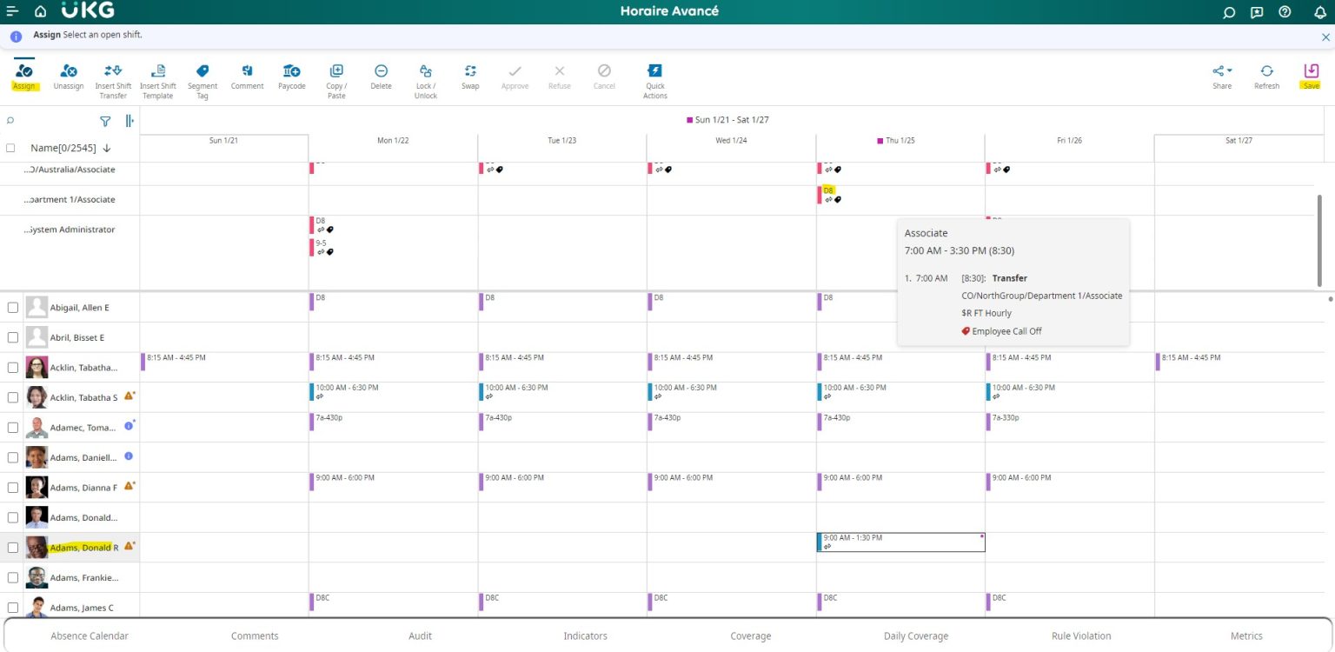Expand the Share dropdown
Screen dimensions: 1335x652
coord(1221,77)
